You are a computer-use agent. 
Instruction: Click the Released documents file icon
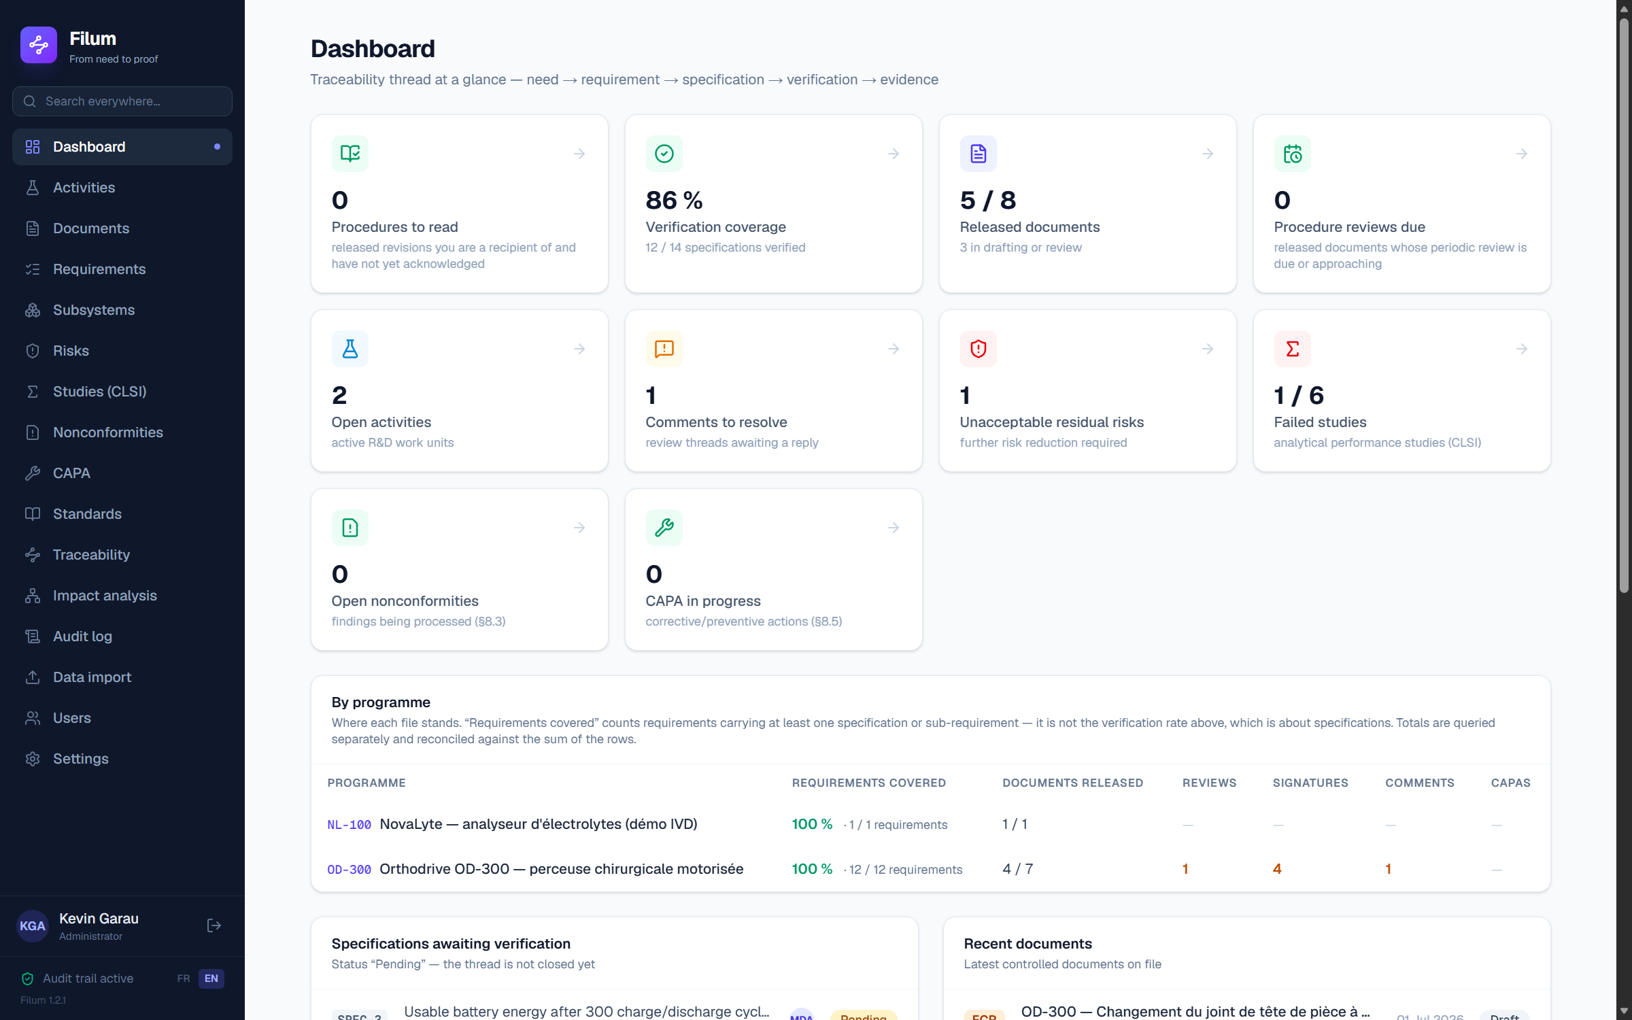click(x=979, y=154)
